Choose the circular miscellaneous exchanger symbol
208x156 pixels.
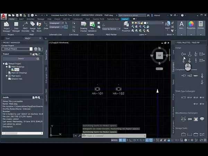click(183, 119)
